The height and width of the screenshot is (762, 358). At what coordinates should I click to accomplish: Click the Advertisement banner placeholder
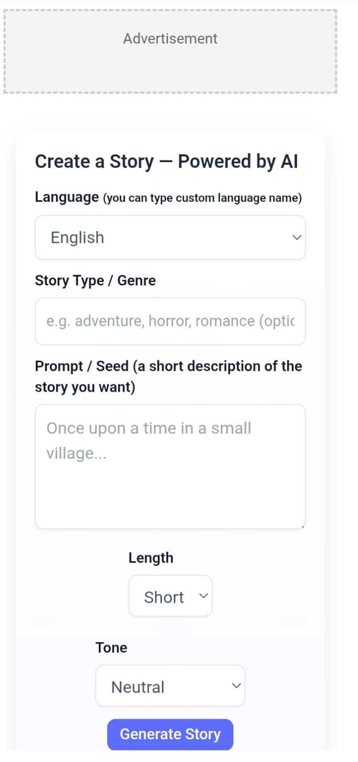click(170, 52)
